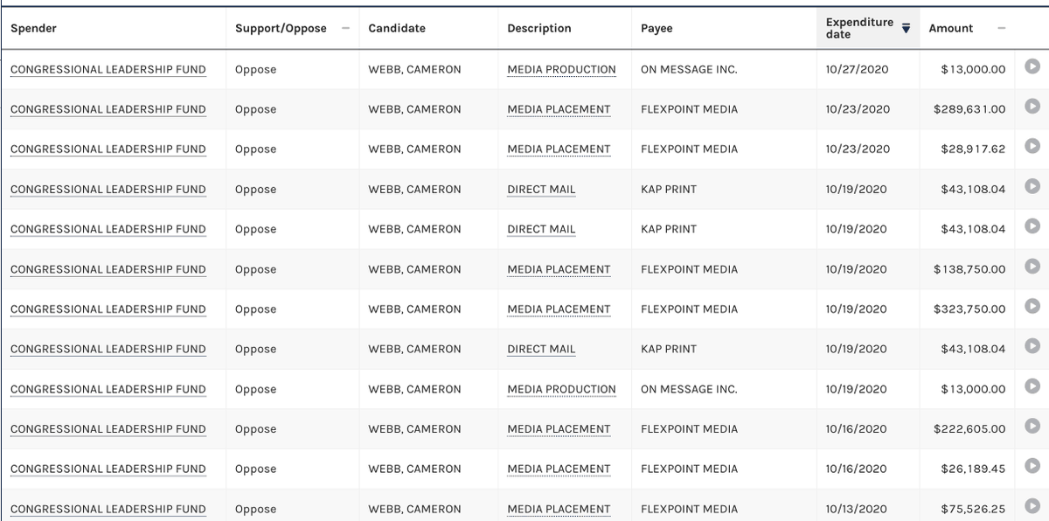This screenshot has width=1049, height=521.
Task: Select the amount $26,189.45
Action: tap(973, 469)
